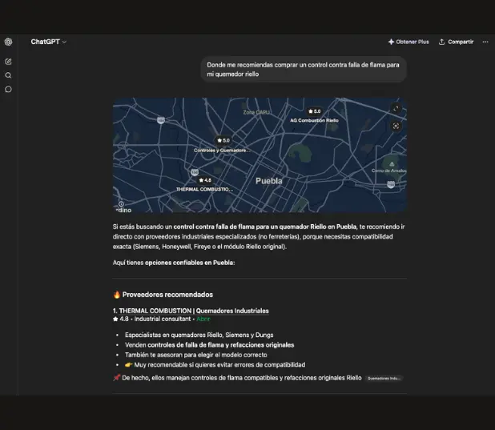Select the THERMAL COMBUSTIO... map pin
495x430 pixels.
click(205, 180)
